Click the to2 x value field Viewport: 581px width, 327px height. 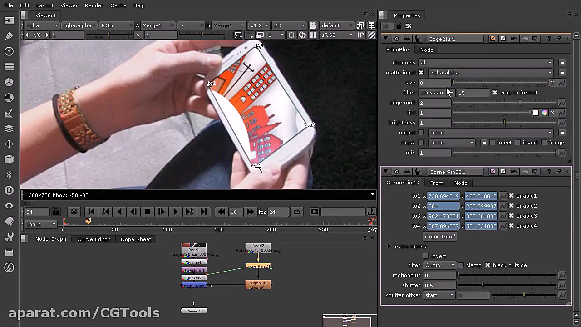(443, 206)
